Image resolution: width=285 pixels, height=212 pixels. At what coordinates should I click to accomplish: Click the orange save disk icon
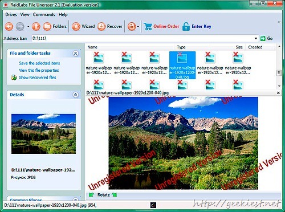point(132,26)
